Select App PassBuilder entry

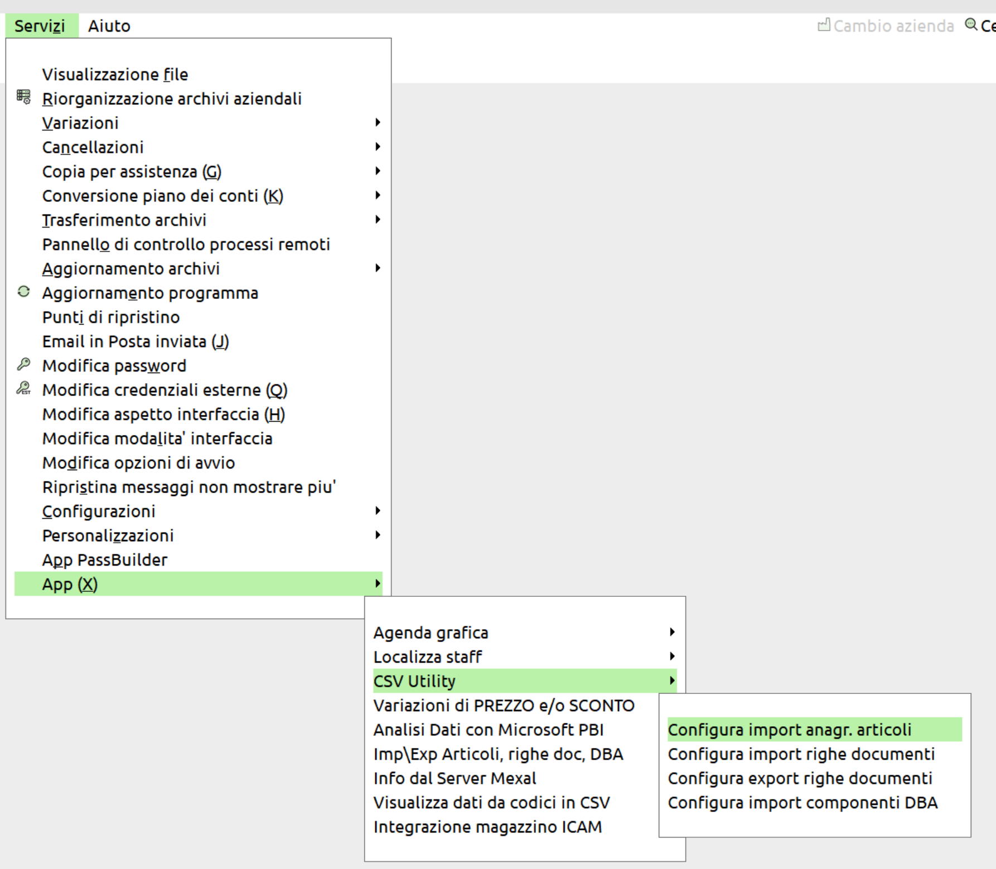coord(105,560)
